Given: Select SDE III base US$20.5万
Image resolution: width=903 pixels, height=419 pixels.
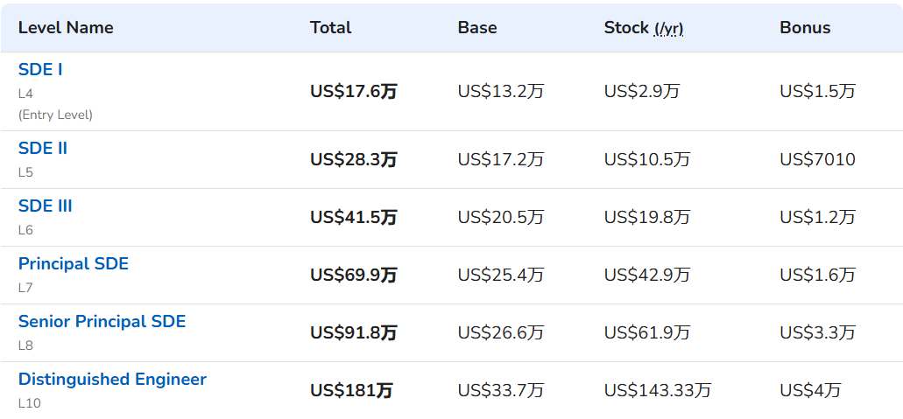Looking at the screenshot, I should [x=501, y=217].
